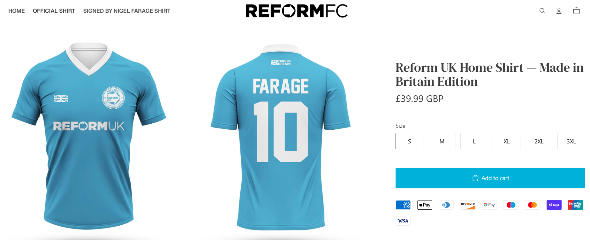The width and height of the screenshot is (590, 240).
Task: Go to the HOME menu item
Action: [x=17, y=11]
